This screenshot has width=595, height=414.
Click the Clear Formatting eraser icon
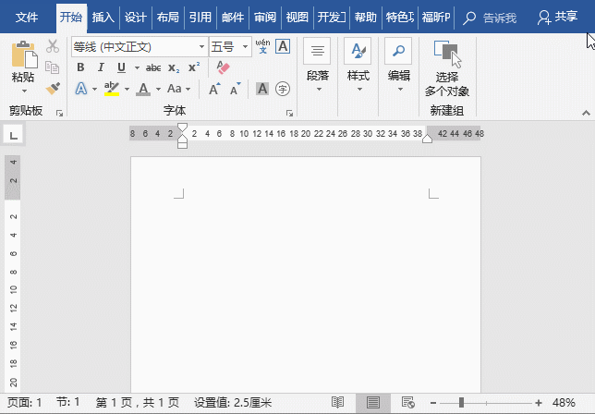[x=222, y=67]
